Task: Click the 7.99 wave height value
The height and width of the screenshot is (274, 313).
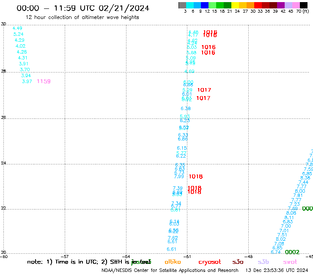Action: click(179, 177)
